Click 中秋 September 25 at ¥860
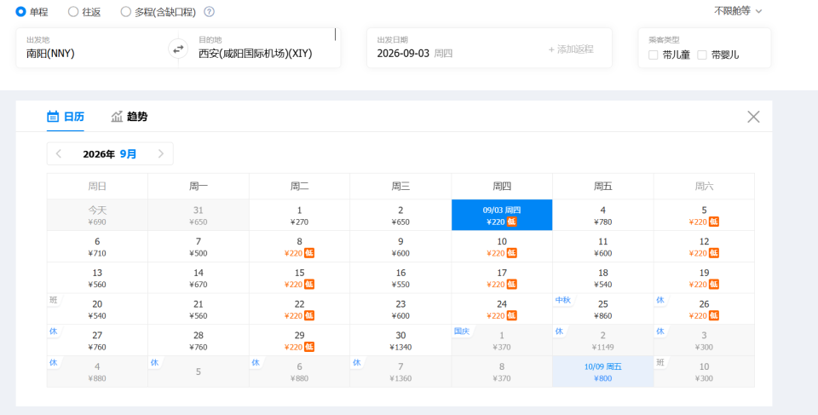 point(603,309)
